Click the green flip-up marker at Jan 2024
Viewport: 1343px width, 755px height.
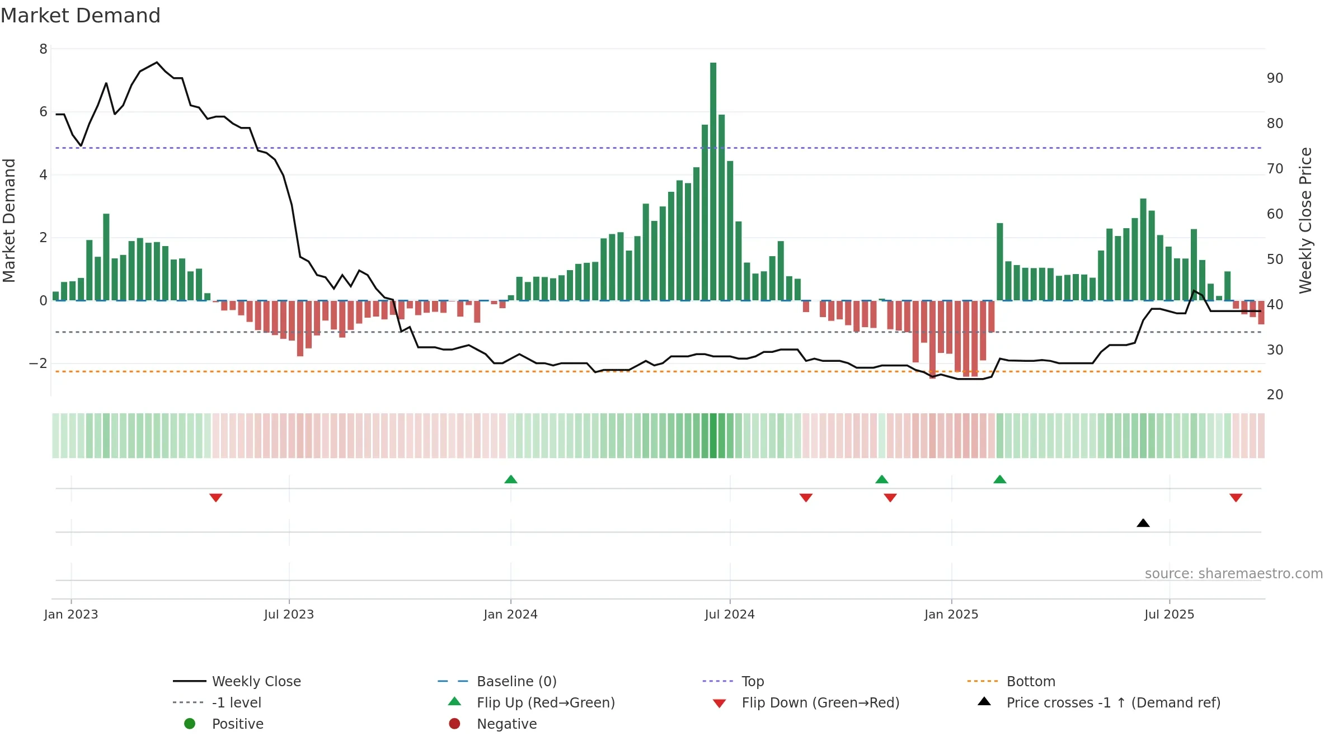[x=511, y=479]
